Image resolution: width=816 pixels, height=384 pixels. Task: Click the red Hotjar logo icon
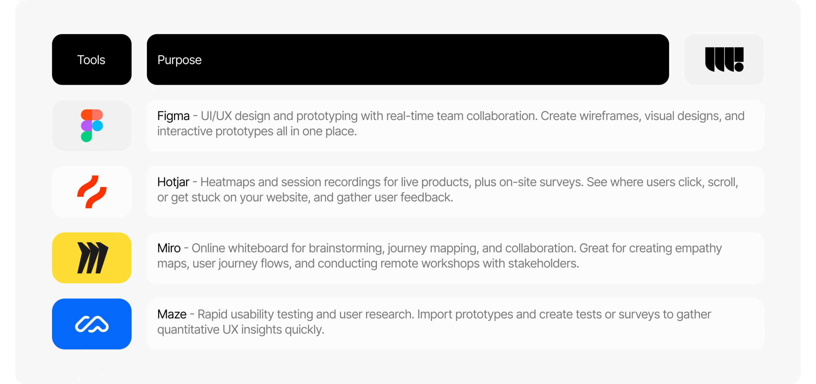point(92,192)
